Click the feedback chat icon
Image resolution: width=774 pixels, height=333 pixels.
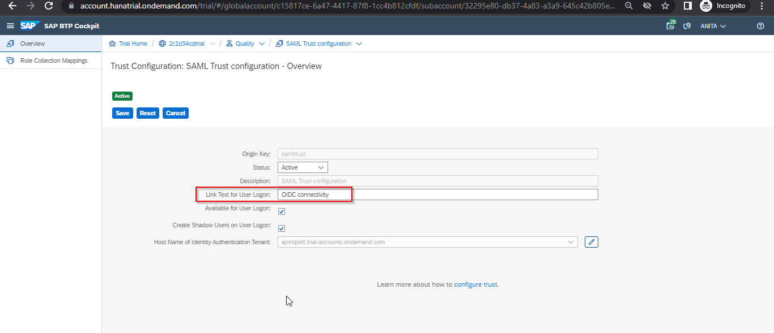pos(687,25)
